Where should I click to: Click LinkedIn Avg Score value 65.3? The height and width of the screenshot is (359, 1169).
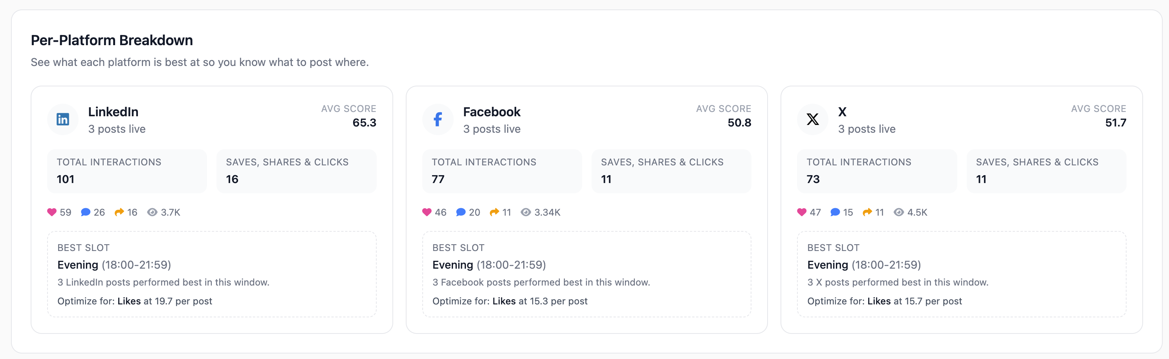(364, 123)
